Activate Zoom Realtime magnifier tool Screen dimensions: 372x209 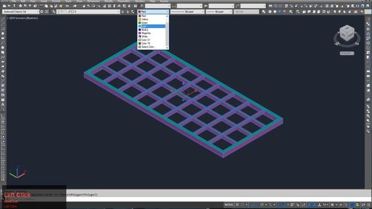(x=88, y=6)
